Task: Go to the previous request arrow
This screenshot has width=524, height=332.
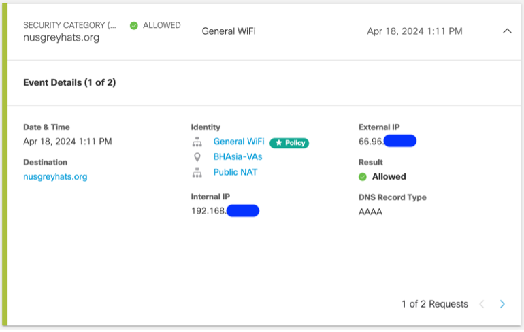Action: (x=482, y=304)
